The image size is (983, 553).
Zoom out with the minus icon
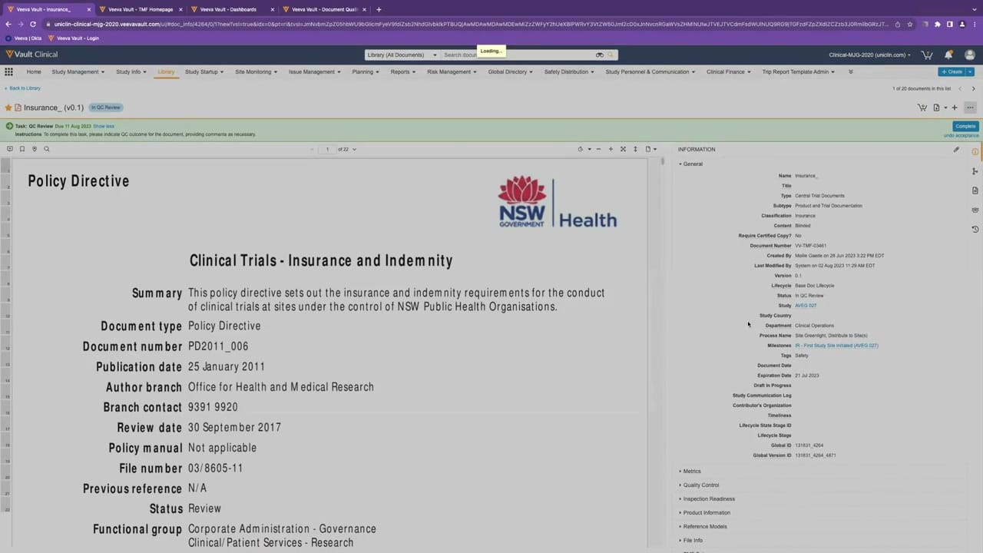tap(598, 149)
